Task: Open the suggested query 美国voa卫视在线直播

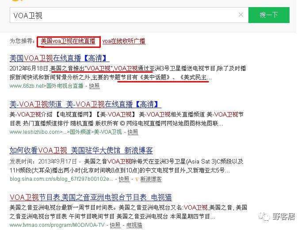Action: click(68, 41)
